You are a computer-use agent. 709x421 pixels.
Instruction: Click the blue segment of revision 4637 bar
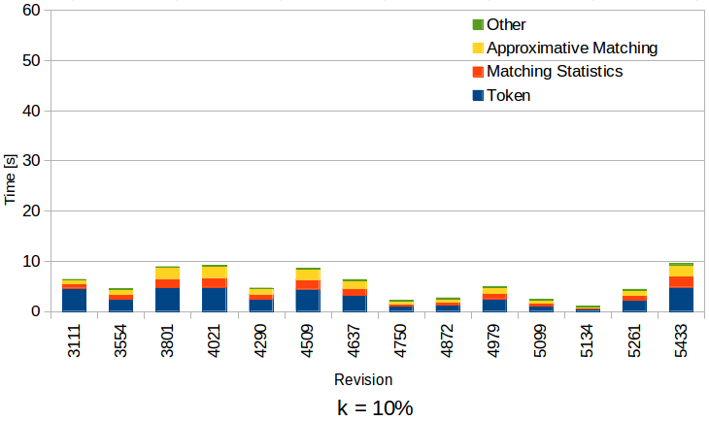click(354, 304)
